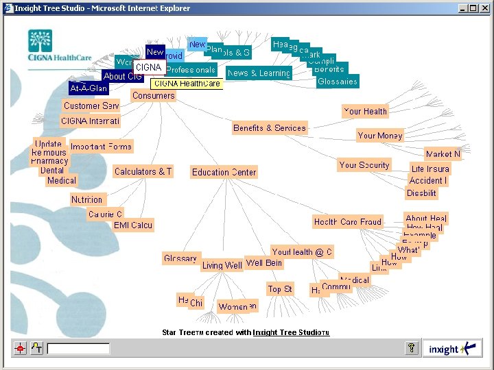Image resolution: width=494 pixels, height=370 pixels.
Task: Select the News & Learning node
Action: pyautogui.click(x=259, y=73)
